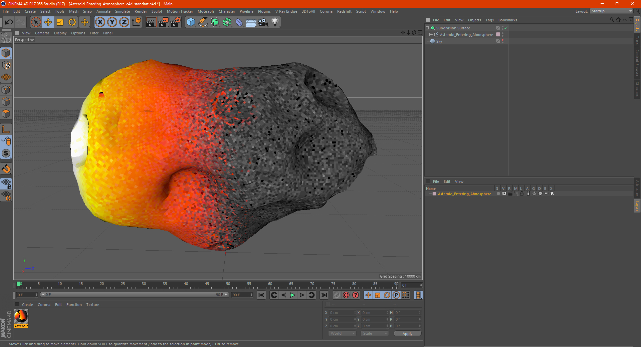Open the viewport Cameras menu
The image size is (641, 347).
tap(42, 33)
